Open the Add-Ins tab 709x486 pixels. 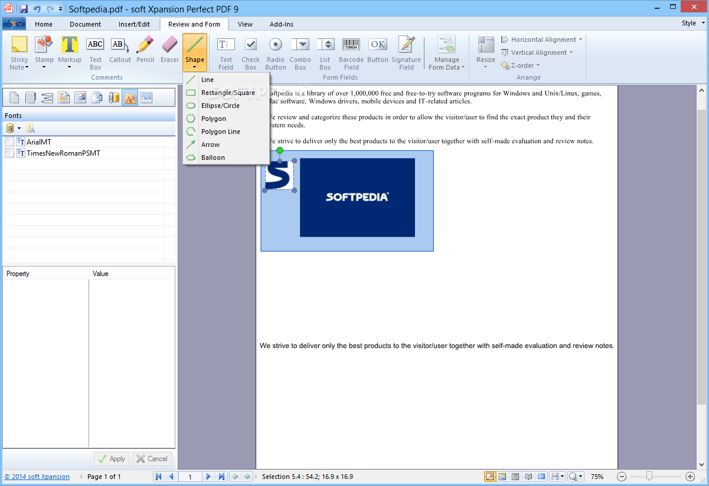tap(282, 24)
